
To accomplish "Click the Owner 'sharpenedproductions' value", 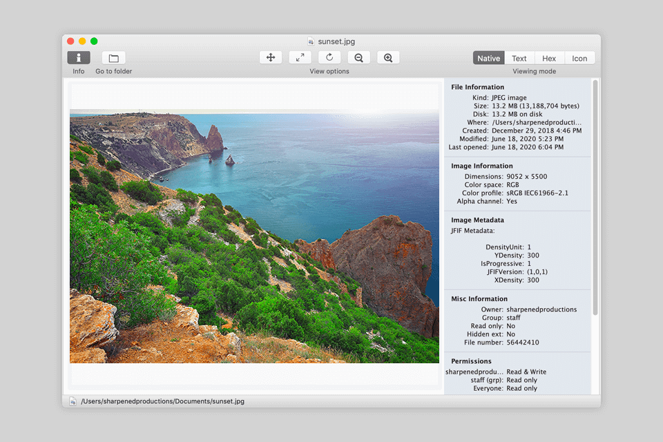I will (541, 309).
